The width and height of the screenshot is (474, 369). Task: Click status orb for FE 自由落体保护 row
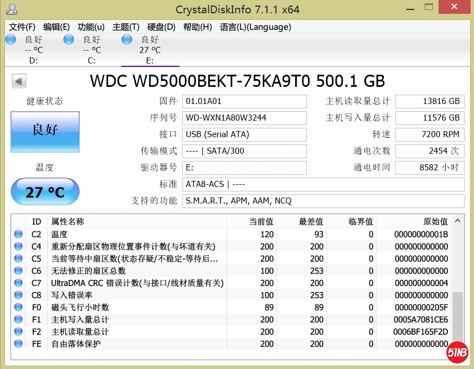19,344
